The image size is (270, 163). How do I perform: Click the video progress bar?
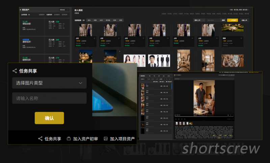204,117
